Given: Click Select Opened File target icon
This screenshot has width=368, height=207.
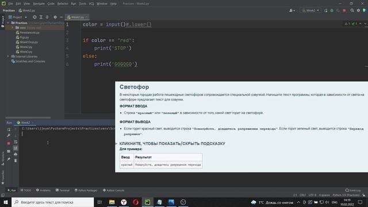Looking at the screenshot, I should (34, 17).
